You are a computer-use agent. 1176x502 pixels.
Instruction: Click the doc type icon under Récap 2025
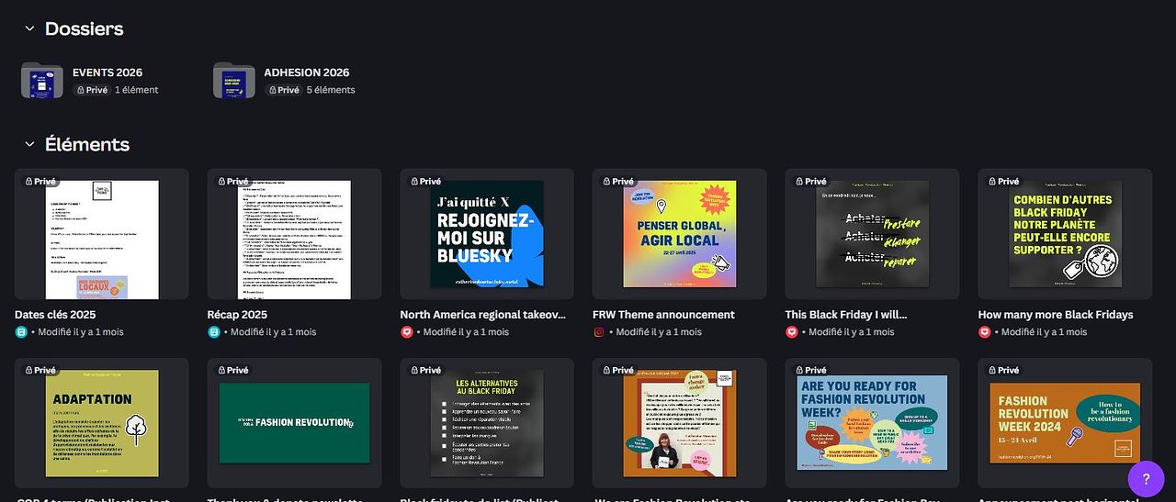click(214, 332)
